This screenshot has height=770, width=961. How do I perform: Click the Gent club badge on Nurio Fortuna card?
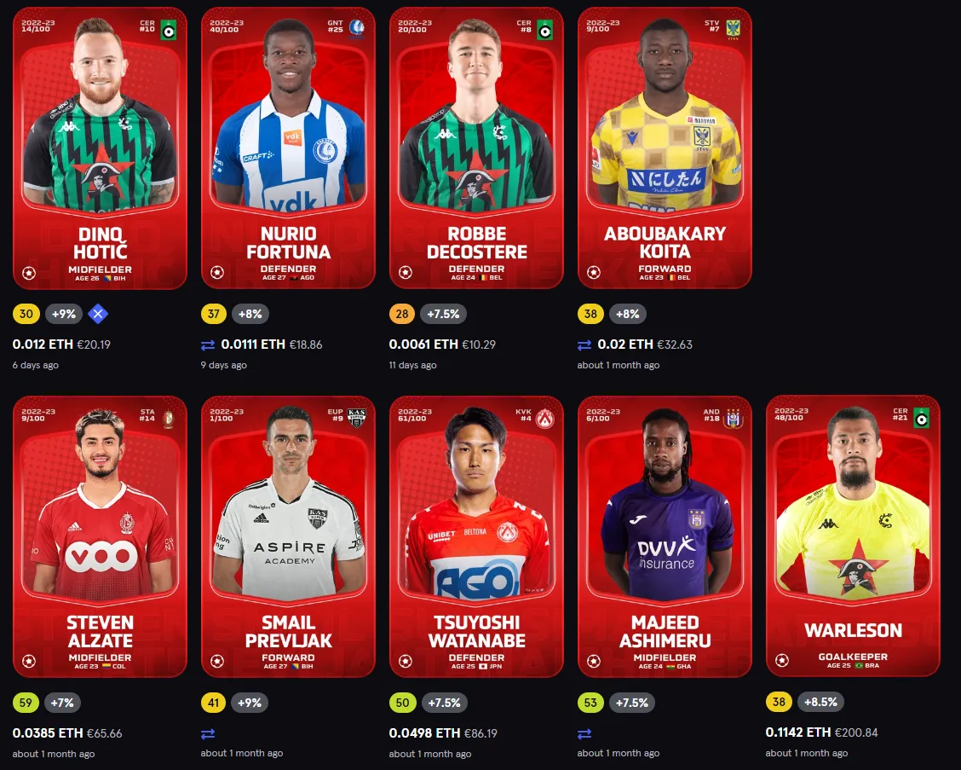pos(357,28)
